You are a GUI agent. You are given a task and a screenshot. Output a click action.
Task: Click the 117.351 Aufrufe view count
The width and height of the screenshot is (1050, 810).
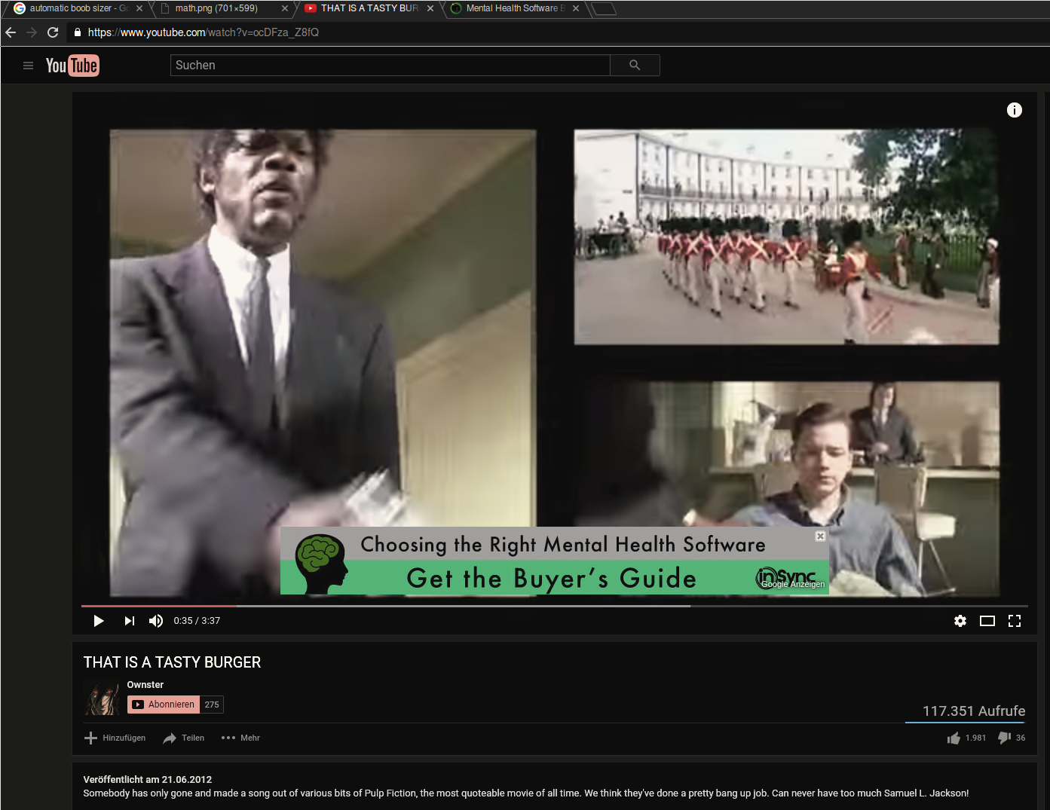pos(974,711)
